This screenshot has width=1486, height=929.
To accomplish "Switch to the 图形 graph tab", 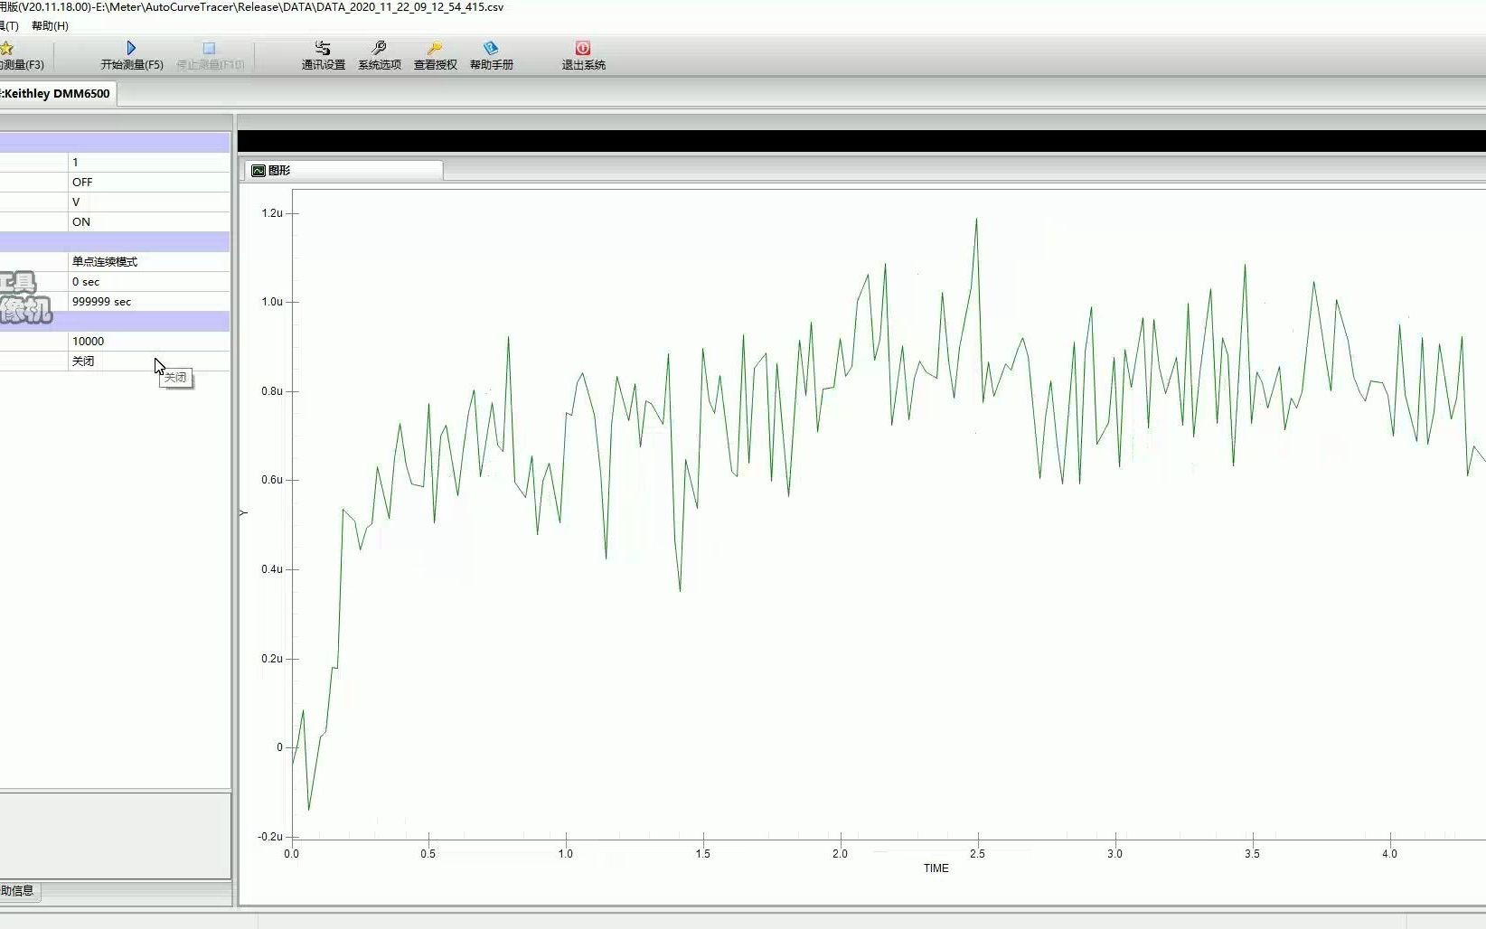I will point(343,170).
